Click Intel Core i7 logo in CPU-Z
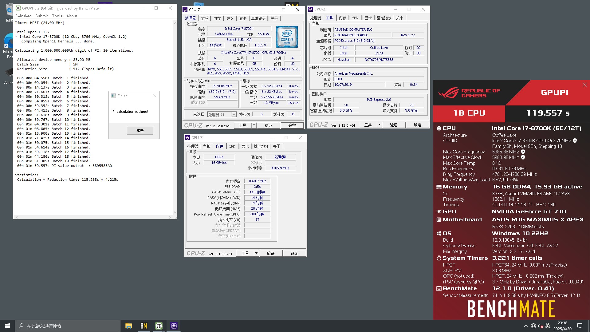 (287, 37)
